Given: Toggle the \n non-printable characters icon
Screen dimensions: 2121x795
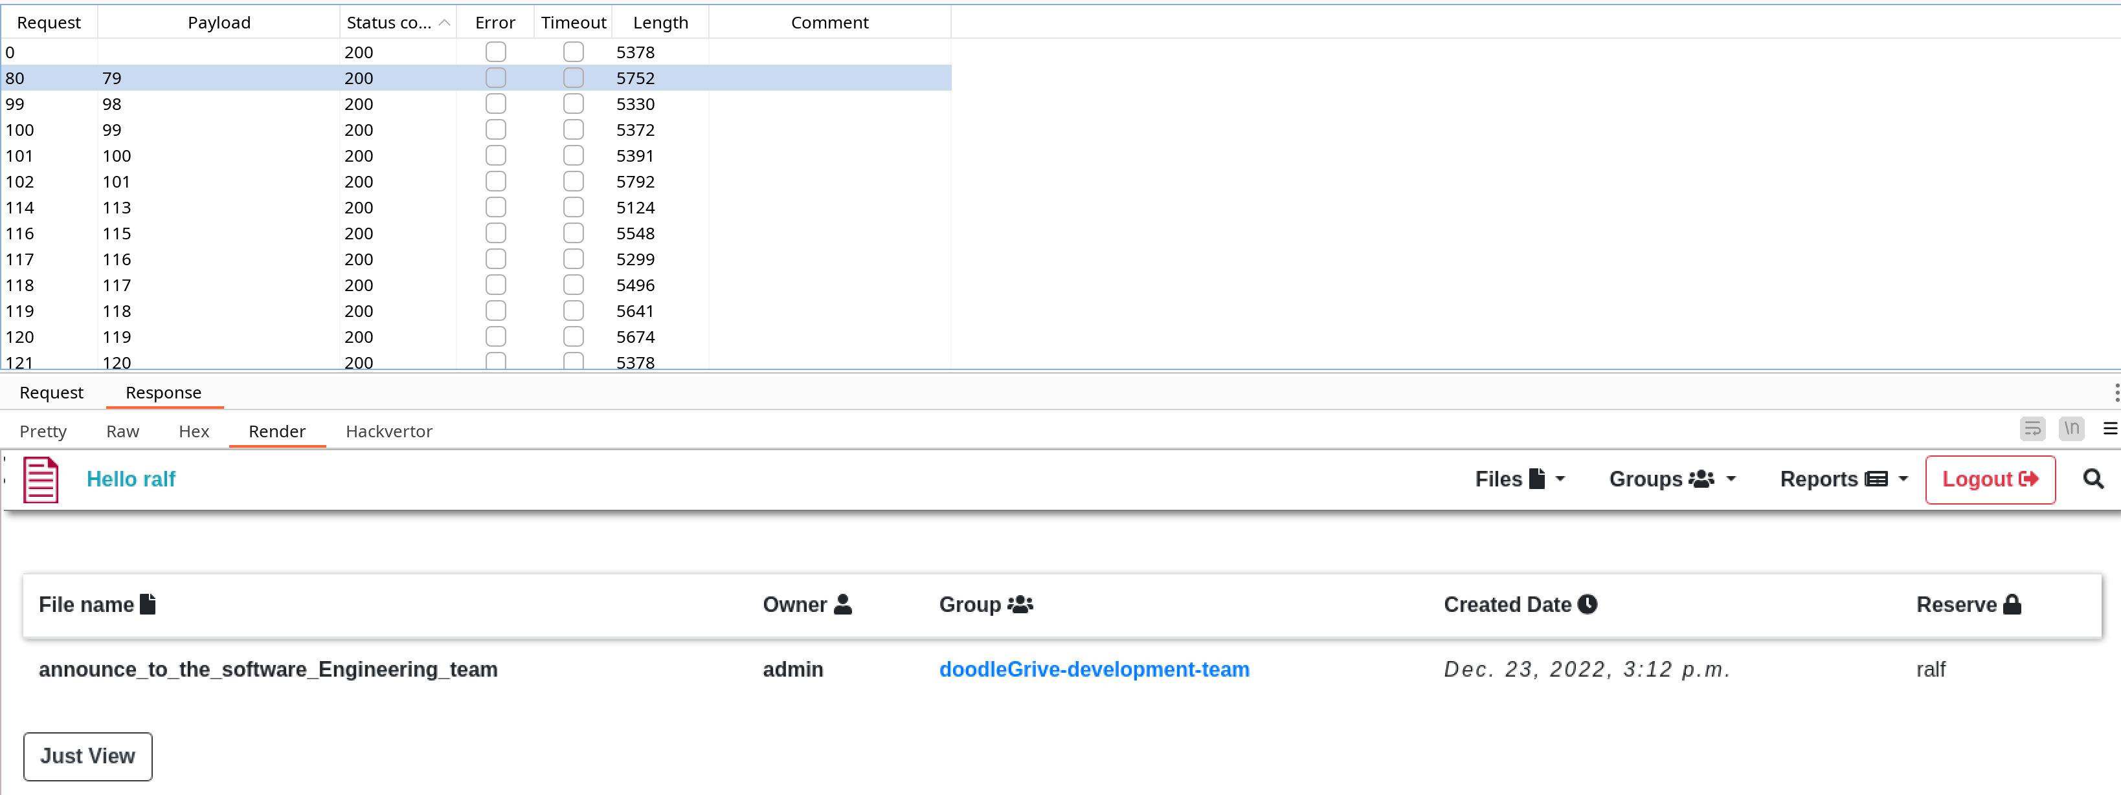Looking at the screenshot, I should (x=2070, y=429).
